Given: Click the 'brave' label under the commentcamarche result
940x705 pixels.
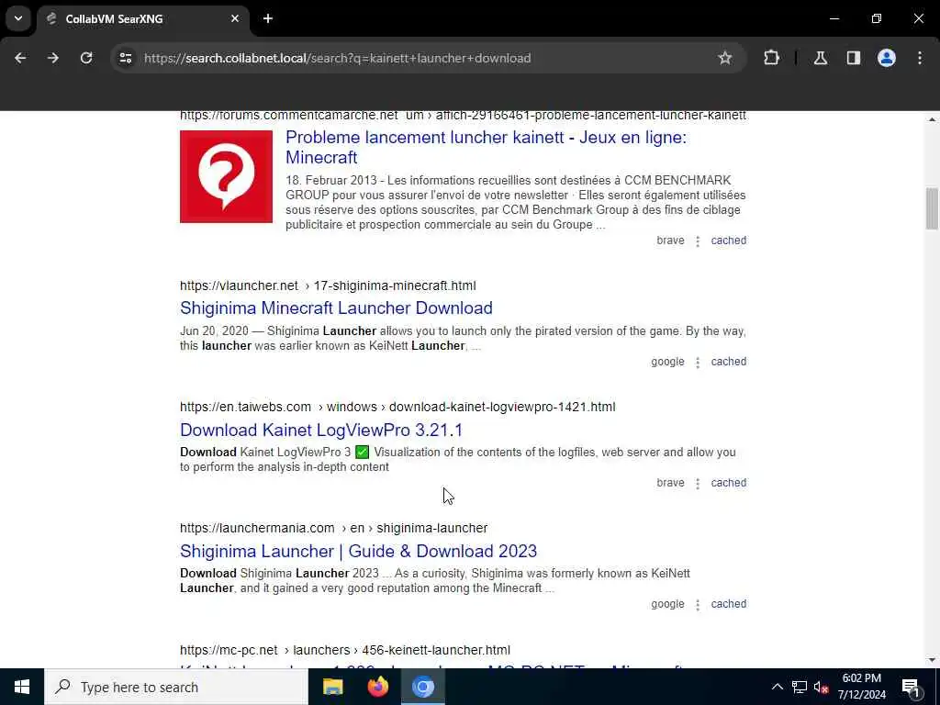Looking at the screenshot, I should click(x=670, y=241).
